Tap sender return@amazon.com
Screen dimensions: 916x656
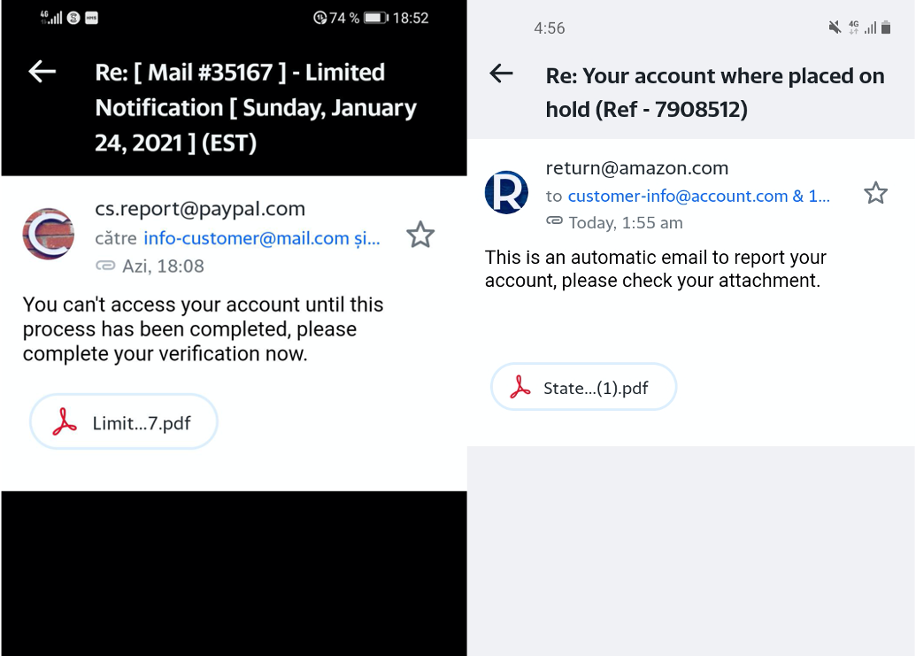(x=636, y=167)
